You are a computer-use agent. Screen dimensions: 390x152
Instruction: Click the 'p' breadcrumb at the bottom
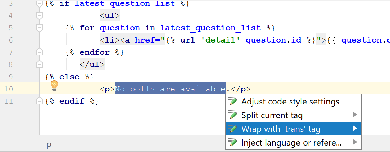point(49,145)
